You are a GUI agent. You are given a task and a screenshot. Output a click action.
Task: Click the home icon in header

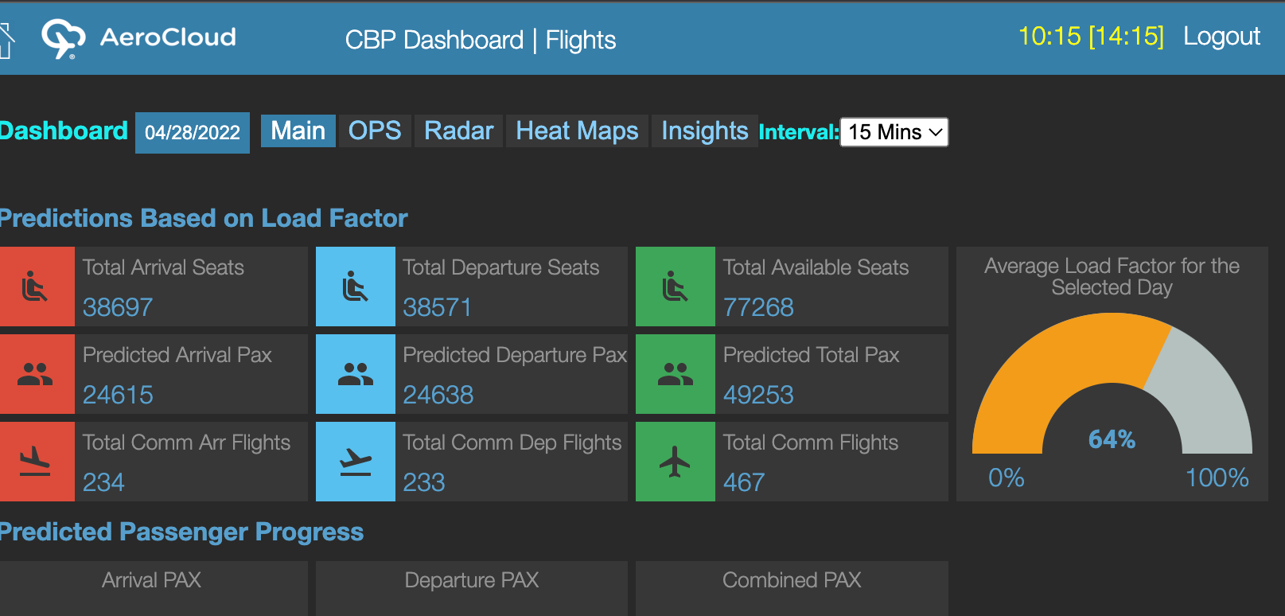[x=6, y=41]
